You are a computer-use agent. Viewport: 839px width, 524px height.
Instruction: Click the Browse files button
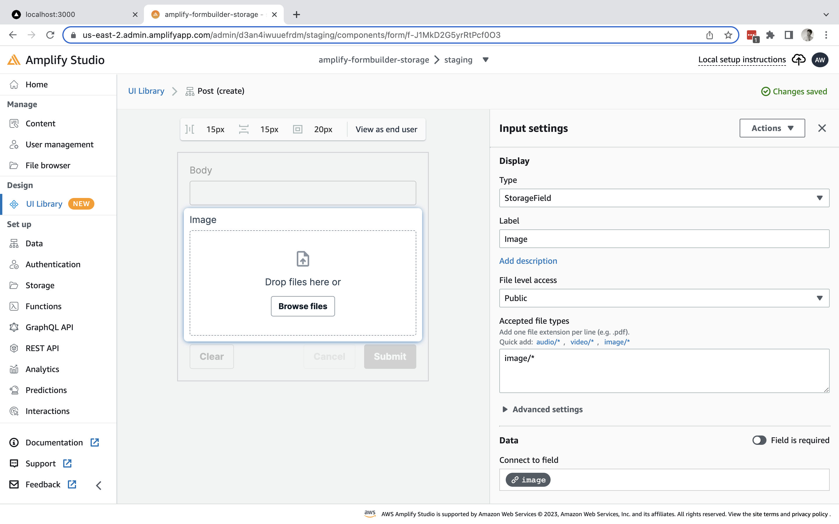click(302, 306)
